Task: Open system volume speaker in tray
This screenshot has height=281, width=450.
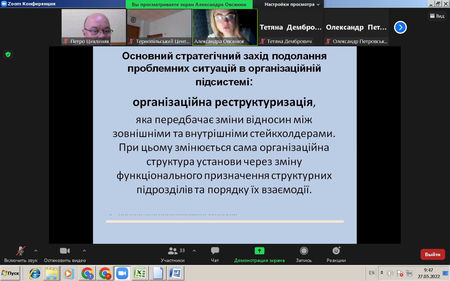Action: coord(390,273)
